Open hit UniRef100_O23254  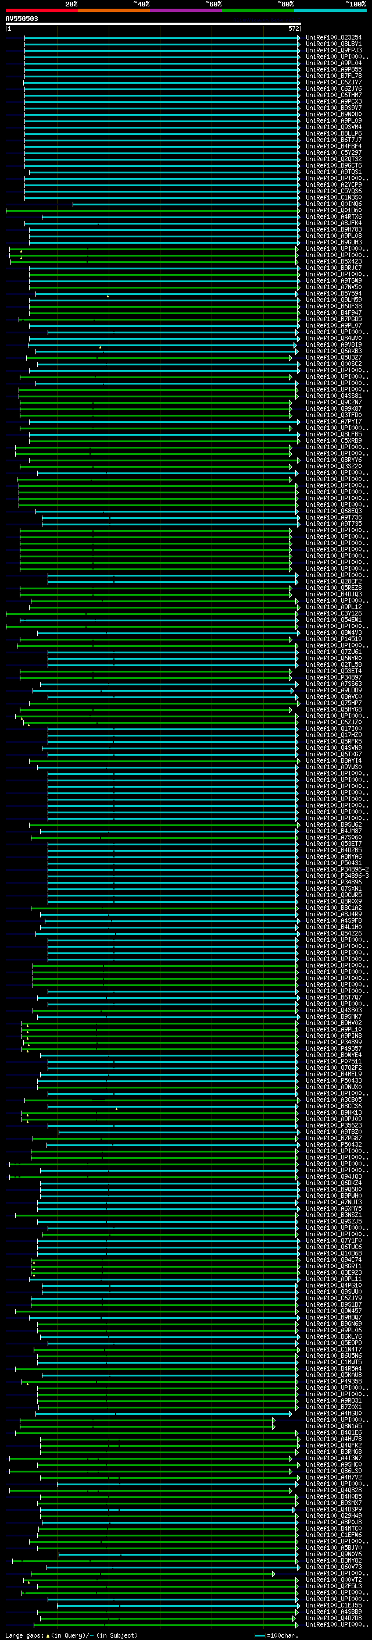pos(333,38)
